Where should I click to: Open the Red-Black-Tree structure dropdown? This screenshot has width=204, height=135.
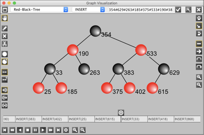39,10
